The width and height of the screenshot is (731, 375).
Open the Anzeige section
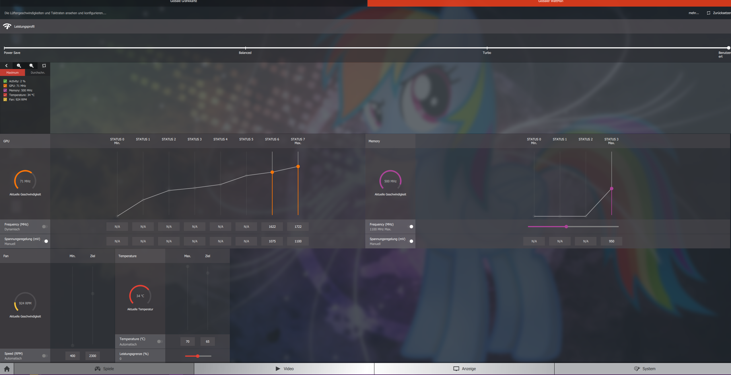click(464, 369)
